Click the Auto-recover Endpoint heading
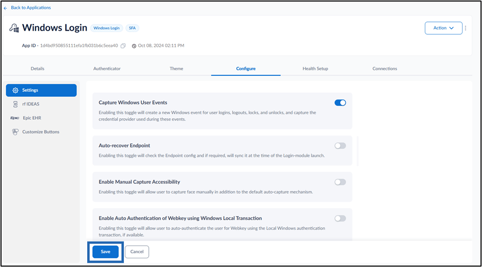The width and height of the screenshot is (482, 267). [124, 146]
